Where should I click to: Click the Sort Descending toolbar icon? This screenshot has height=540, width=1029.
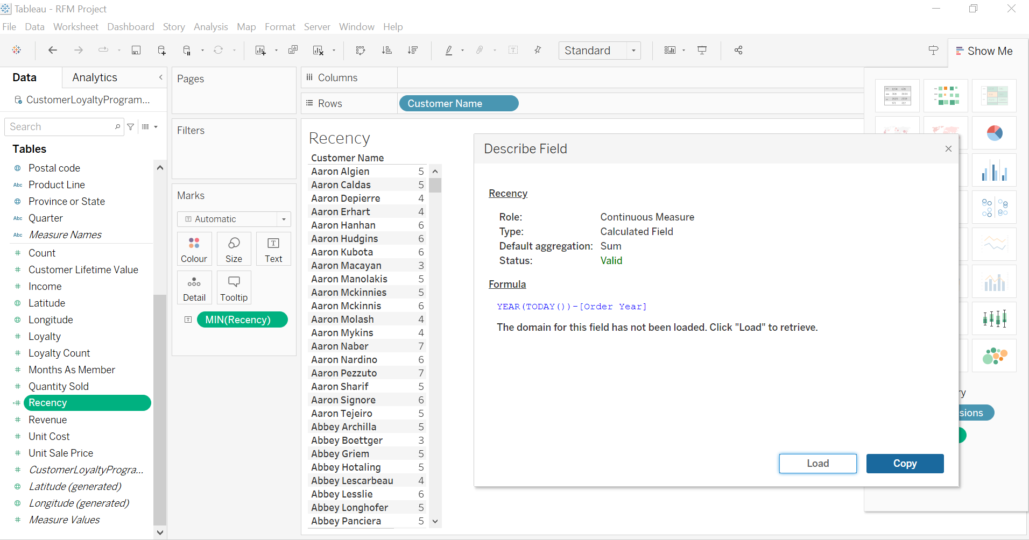tap(413, 50)
